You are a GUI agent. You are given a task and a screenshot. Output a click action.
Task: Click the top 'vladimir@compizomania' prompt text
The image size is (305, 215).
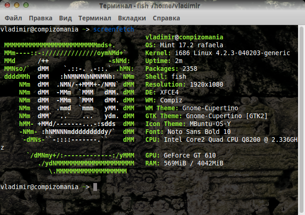tap(39, 29)
